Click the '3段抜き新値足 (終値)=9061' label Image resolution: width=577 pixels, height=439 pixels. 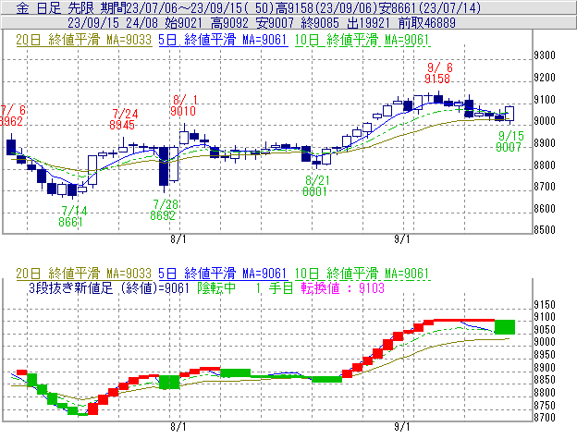point(109,287)
